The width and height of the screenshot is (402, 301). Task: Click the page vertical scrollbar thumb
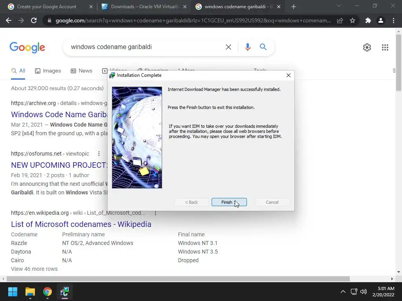[398, 62]
